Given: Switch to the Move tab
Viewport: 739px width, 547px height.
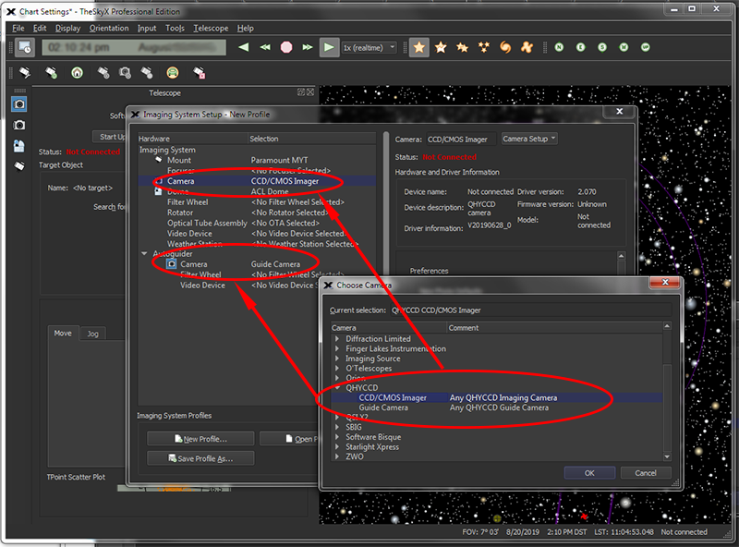Looking at the screenshot, I should click(63, 333).
